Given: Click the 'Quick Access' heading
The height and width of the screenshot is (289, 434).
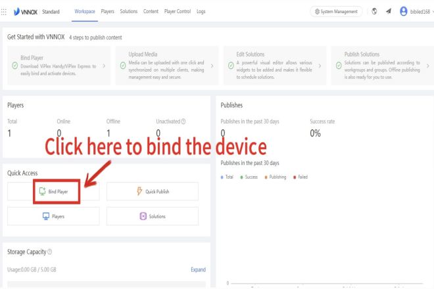Looking at the screenshot, I should pyautogui.click(x=22, y=173).
